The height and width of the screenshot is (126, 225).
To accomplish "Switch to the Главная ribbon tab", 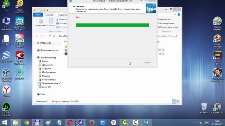I will (x=49, y=15).
